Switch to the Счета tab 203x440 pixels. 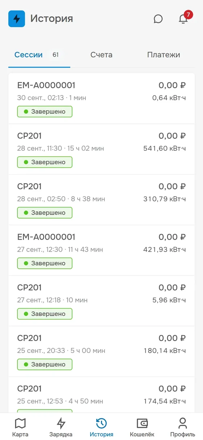click(101, 55)
